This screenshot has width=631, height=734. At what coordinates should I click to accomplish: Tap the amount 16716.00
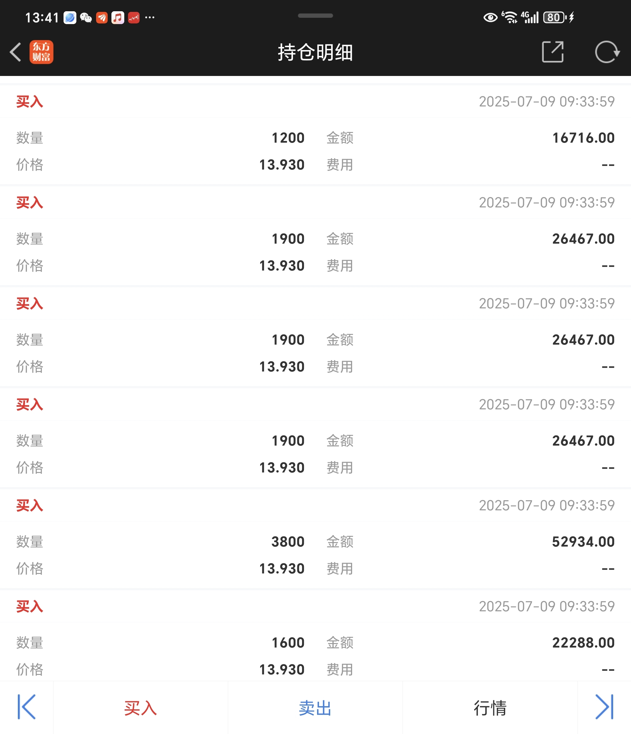(583, 138)
